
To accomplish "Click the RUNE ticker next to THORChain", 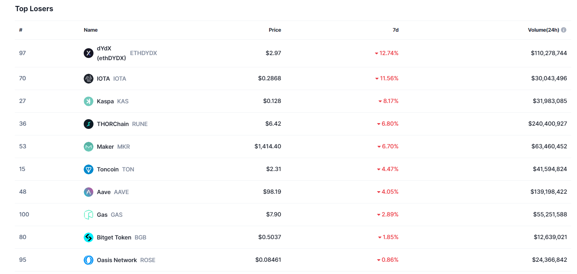I will pos(141,124).
